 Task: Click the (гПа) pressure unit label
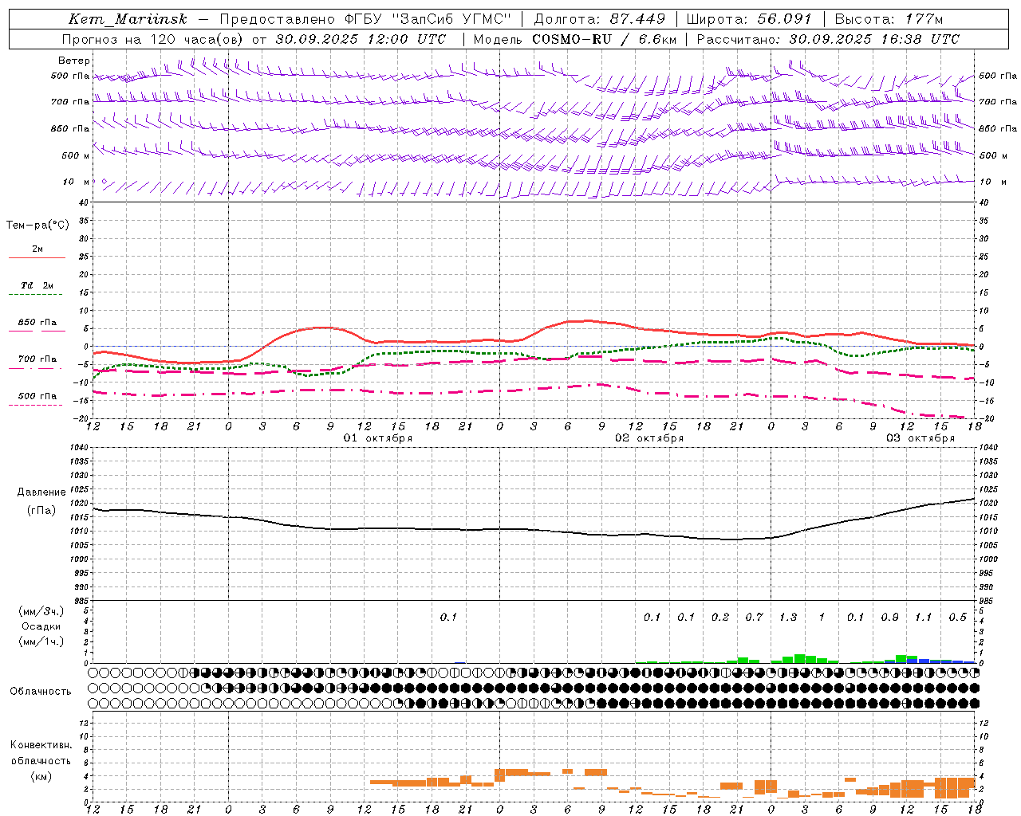41,510
